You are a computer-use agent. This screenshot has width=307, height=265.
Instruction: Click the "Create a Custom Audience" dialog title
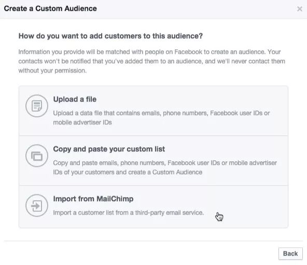tap(50, 9)
